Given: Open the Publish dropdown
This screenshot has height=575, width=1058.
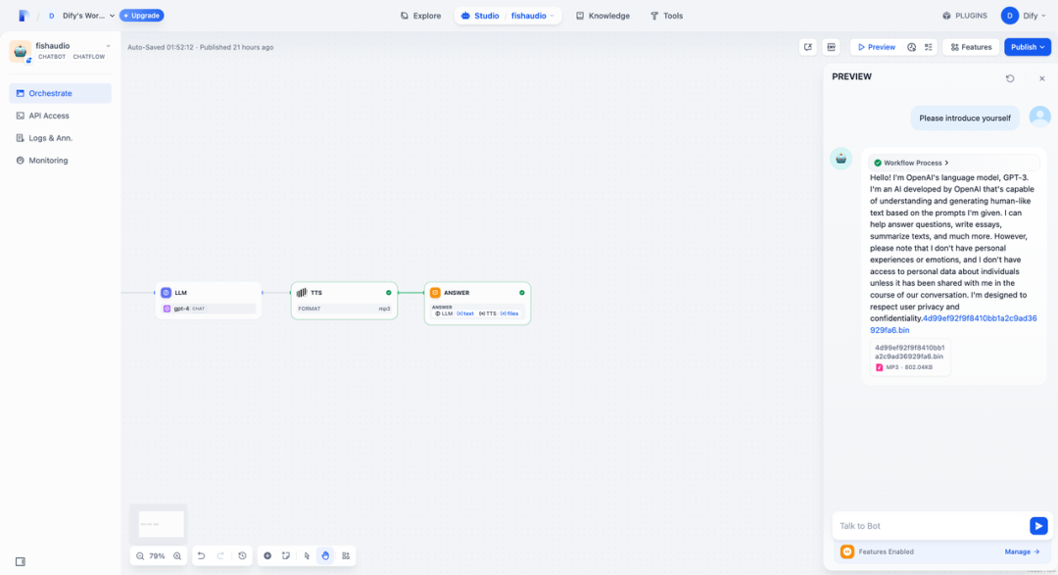Looking at the screenshot, I should pos(1028,47).
